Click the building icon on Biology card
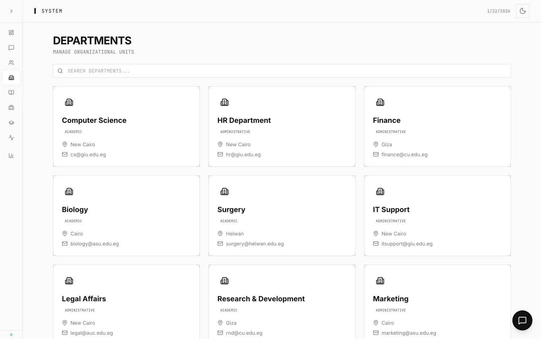This screenshot has height=339, width=541. tap(69, 192)
